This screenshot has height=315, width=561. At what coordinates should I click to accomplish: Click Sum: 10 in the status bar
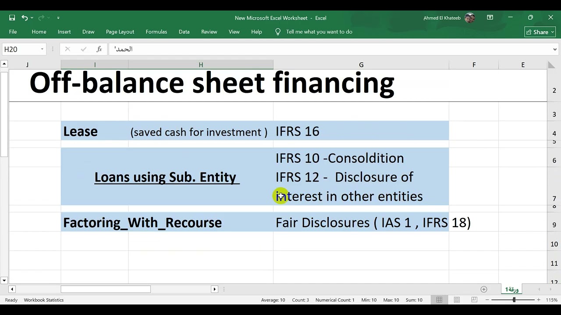[414, 300]
